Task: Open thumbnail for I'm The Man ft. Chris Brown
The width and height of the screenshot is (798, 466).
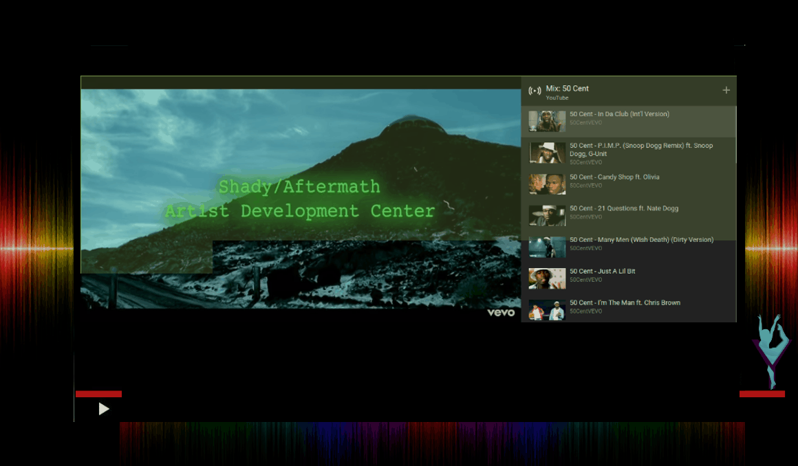Action: coord(547,311)
